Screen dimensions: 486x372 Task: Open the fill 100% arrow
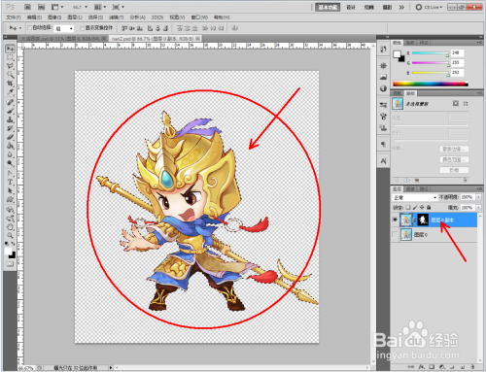tap(478, 208)
